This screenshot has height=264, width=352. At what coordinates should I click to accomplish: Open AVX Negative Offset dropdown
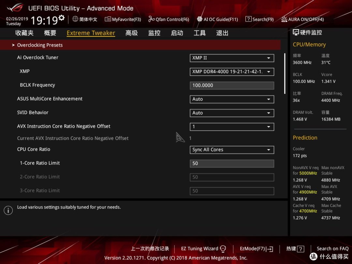(x=232, y=127)
